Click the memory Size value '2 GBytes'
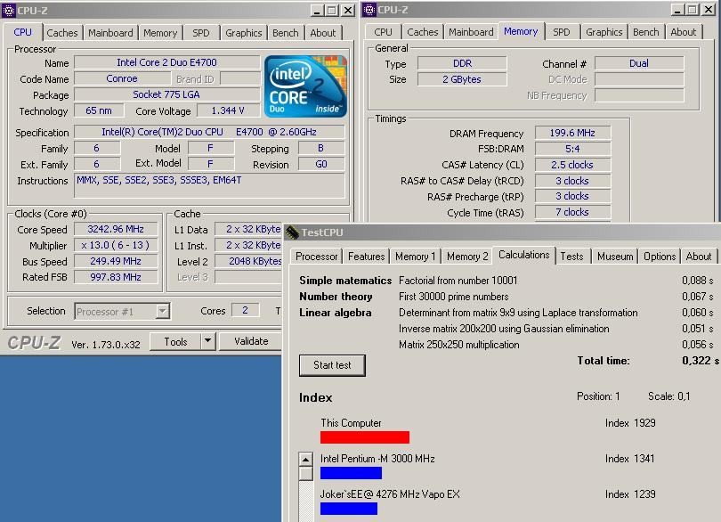721x522 pixels. 462,79
